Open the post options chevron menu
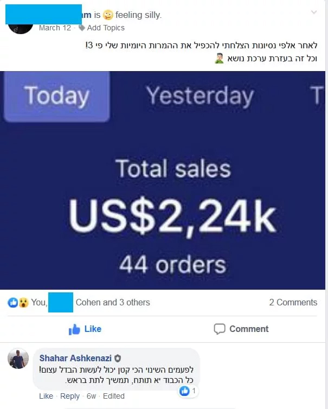328x409 pixels. [x=314, y=12]
